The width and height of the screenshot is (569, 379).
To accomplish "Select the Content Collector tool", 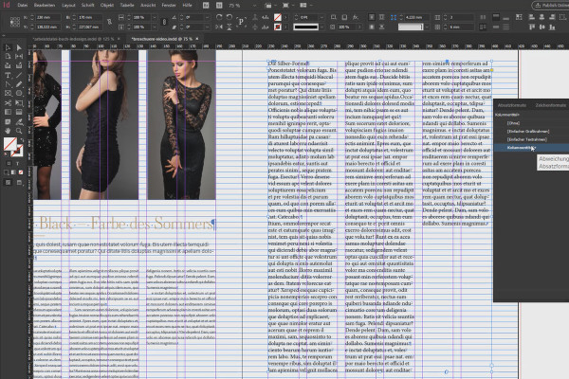I will 8,65.
